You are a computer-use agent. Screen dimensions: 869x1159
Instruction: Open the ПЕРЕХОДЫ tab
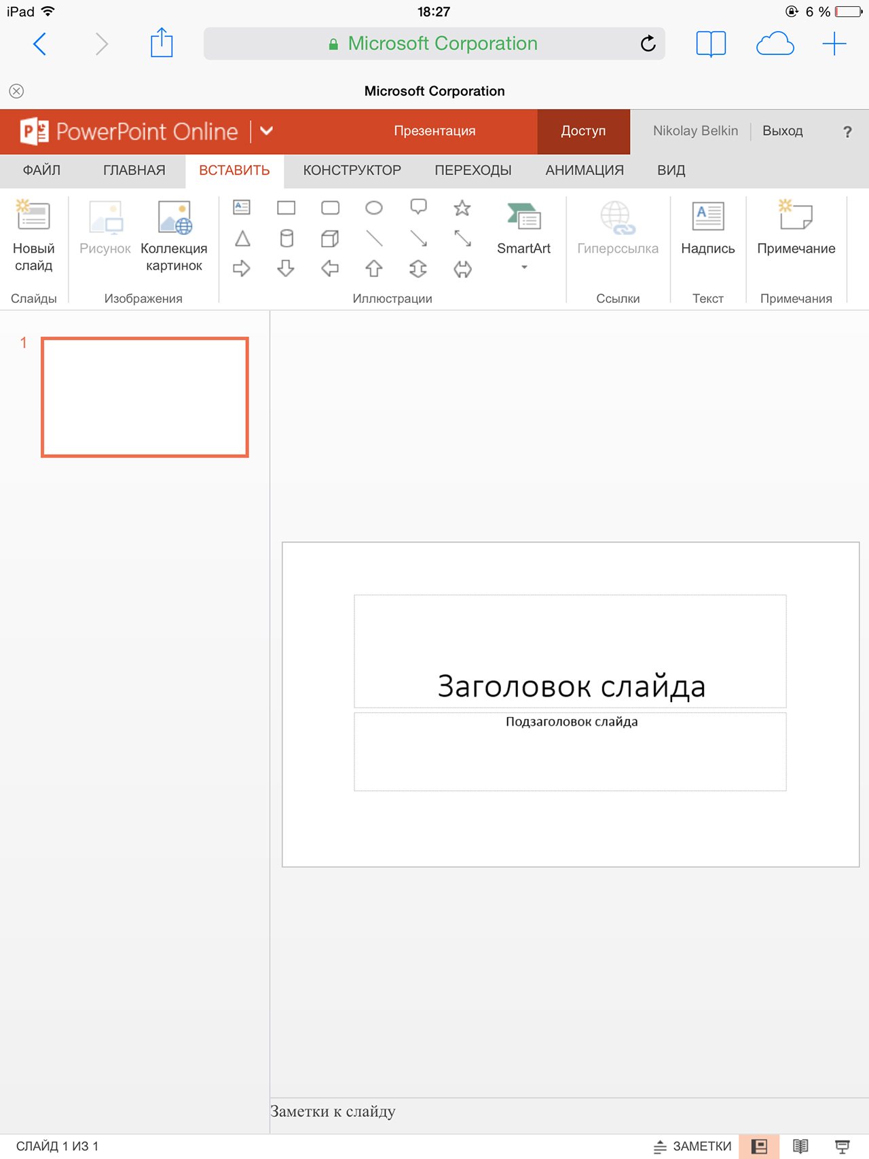click(x=473, y=170)
